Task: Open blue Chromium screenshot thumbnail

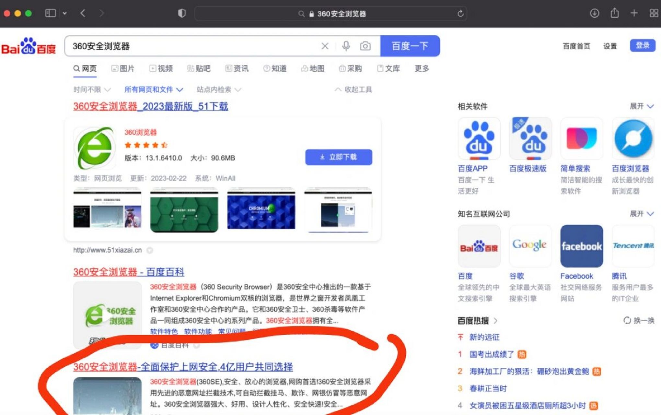Action: point(261,209)
